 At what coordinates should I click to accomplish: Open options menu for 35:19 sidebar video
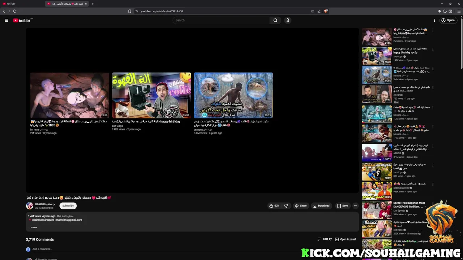(x=433, y=68)
